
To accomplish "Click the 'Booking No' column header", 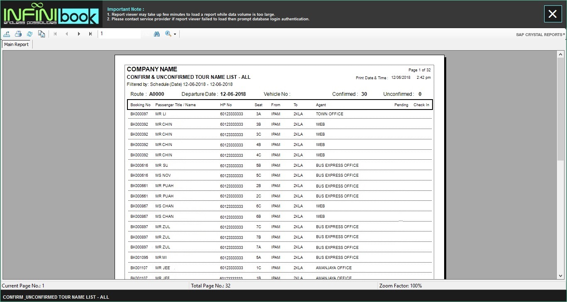I will [140, 105].
